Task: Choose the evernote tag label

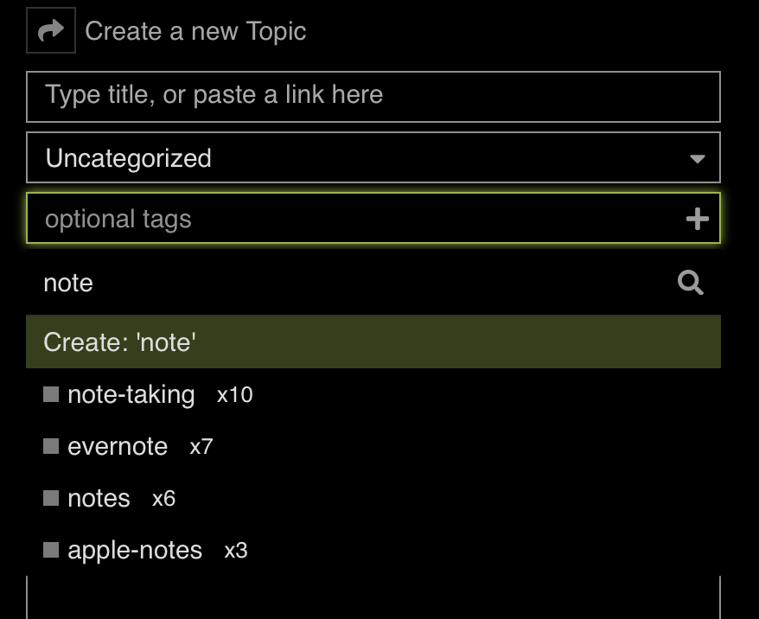Action: 118,446
